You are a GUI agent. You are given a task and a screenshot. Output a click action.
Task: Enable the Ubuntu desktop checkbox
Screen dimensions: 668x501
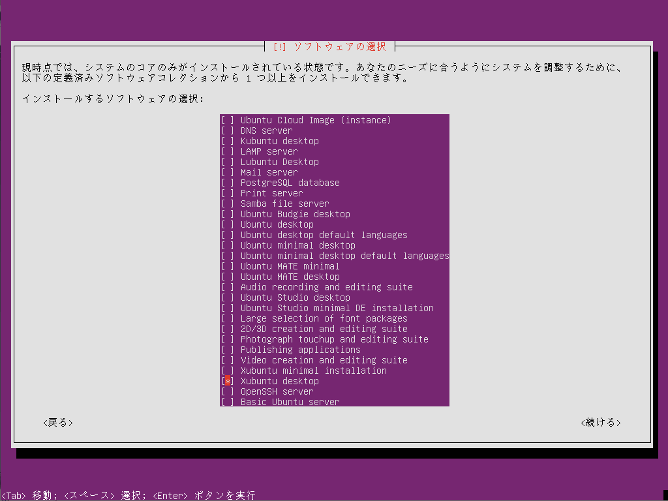coord(228,224)
